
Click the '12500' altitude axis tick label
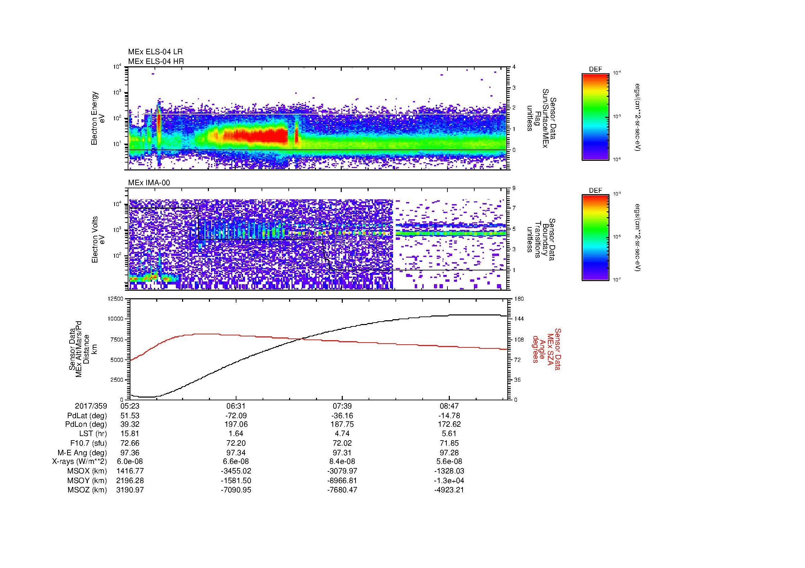(x=116, y=299)
